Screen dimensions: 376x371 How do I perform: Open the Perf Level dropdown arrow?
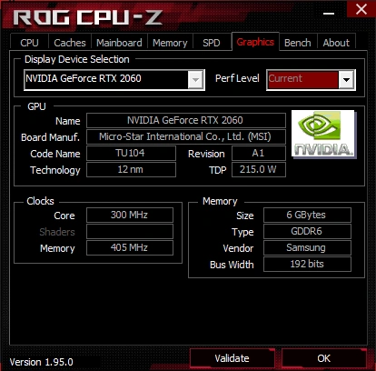point(346,80)
